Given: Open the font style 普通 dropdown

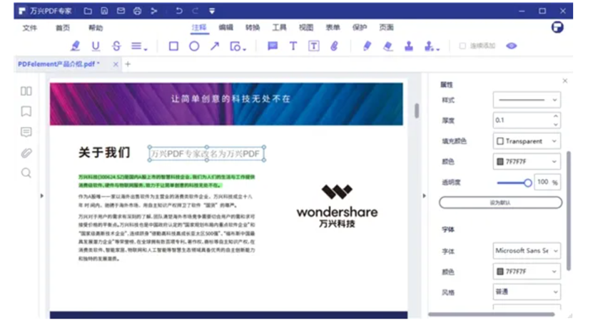Looking at the screenshot, I should (x=527, y=292).
